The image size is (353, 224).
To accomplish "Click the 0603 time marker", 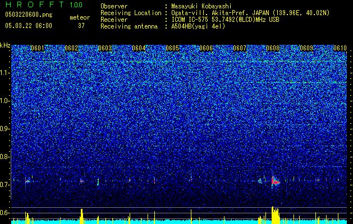I will coord(105,48).
